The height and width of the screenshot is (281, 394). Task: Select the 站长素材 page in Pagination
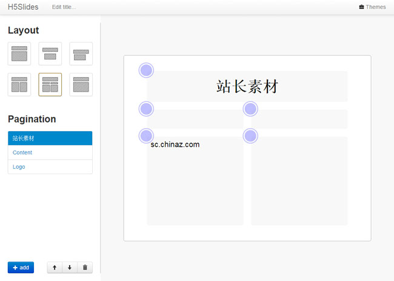[50, 138]
